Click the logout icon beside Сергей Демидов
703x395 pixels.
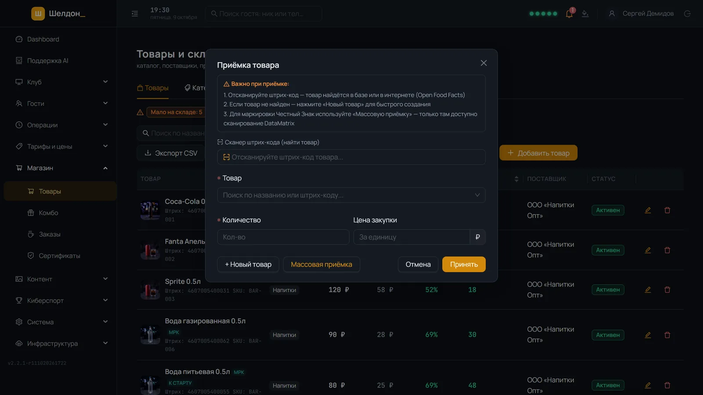(687, 14)
